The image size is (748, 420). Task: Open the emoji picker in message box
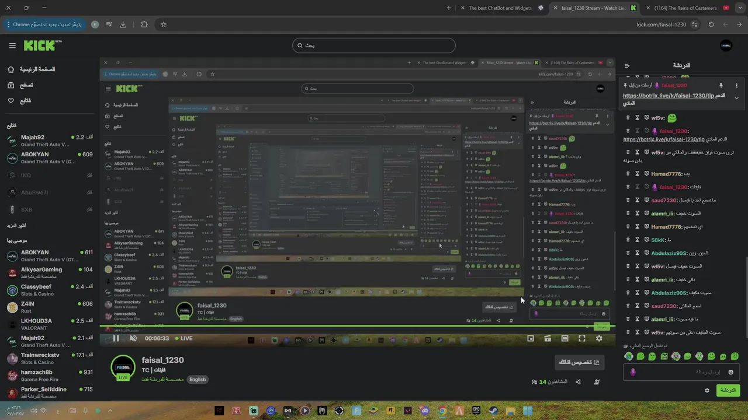730,372
